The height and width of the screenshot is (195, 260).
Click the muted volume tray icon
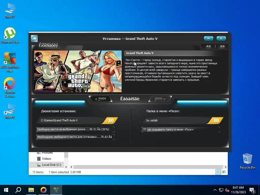227,190
